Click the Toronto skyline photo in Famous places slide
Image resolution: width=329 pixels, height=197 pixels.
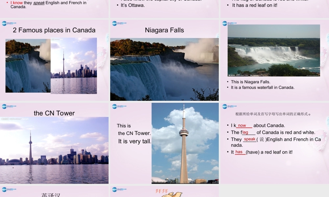click(74, 66)
